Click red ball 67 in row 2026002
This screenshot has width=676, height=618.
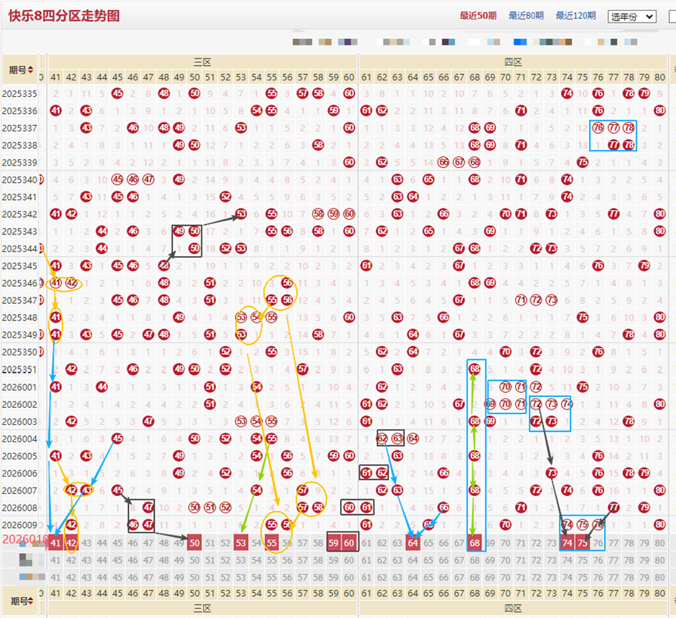click(460, 404)
